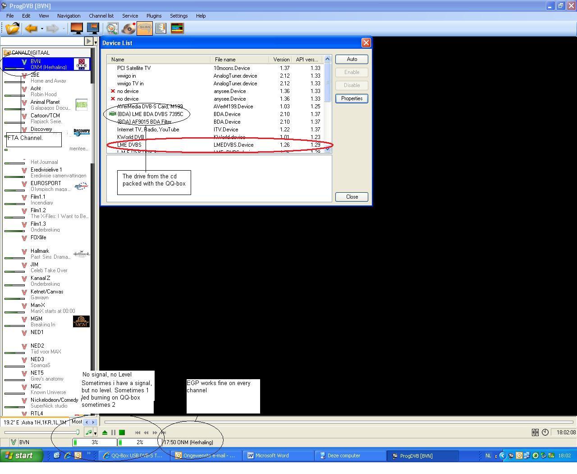Open the Channel list menu
Screen dimensions: 577x474
(x=101, y=16)
